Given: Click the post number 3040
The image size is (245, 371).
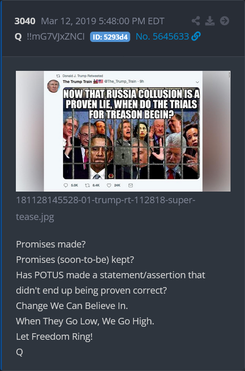Looking at the screenshot, I should point(25,21).
